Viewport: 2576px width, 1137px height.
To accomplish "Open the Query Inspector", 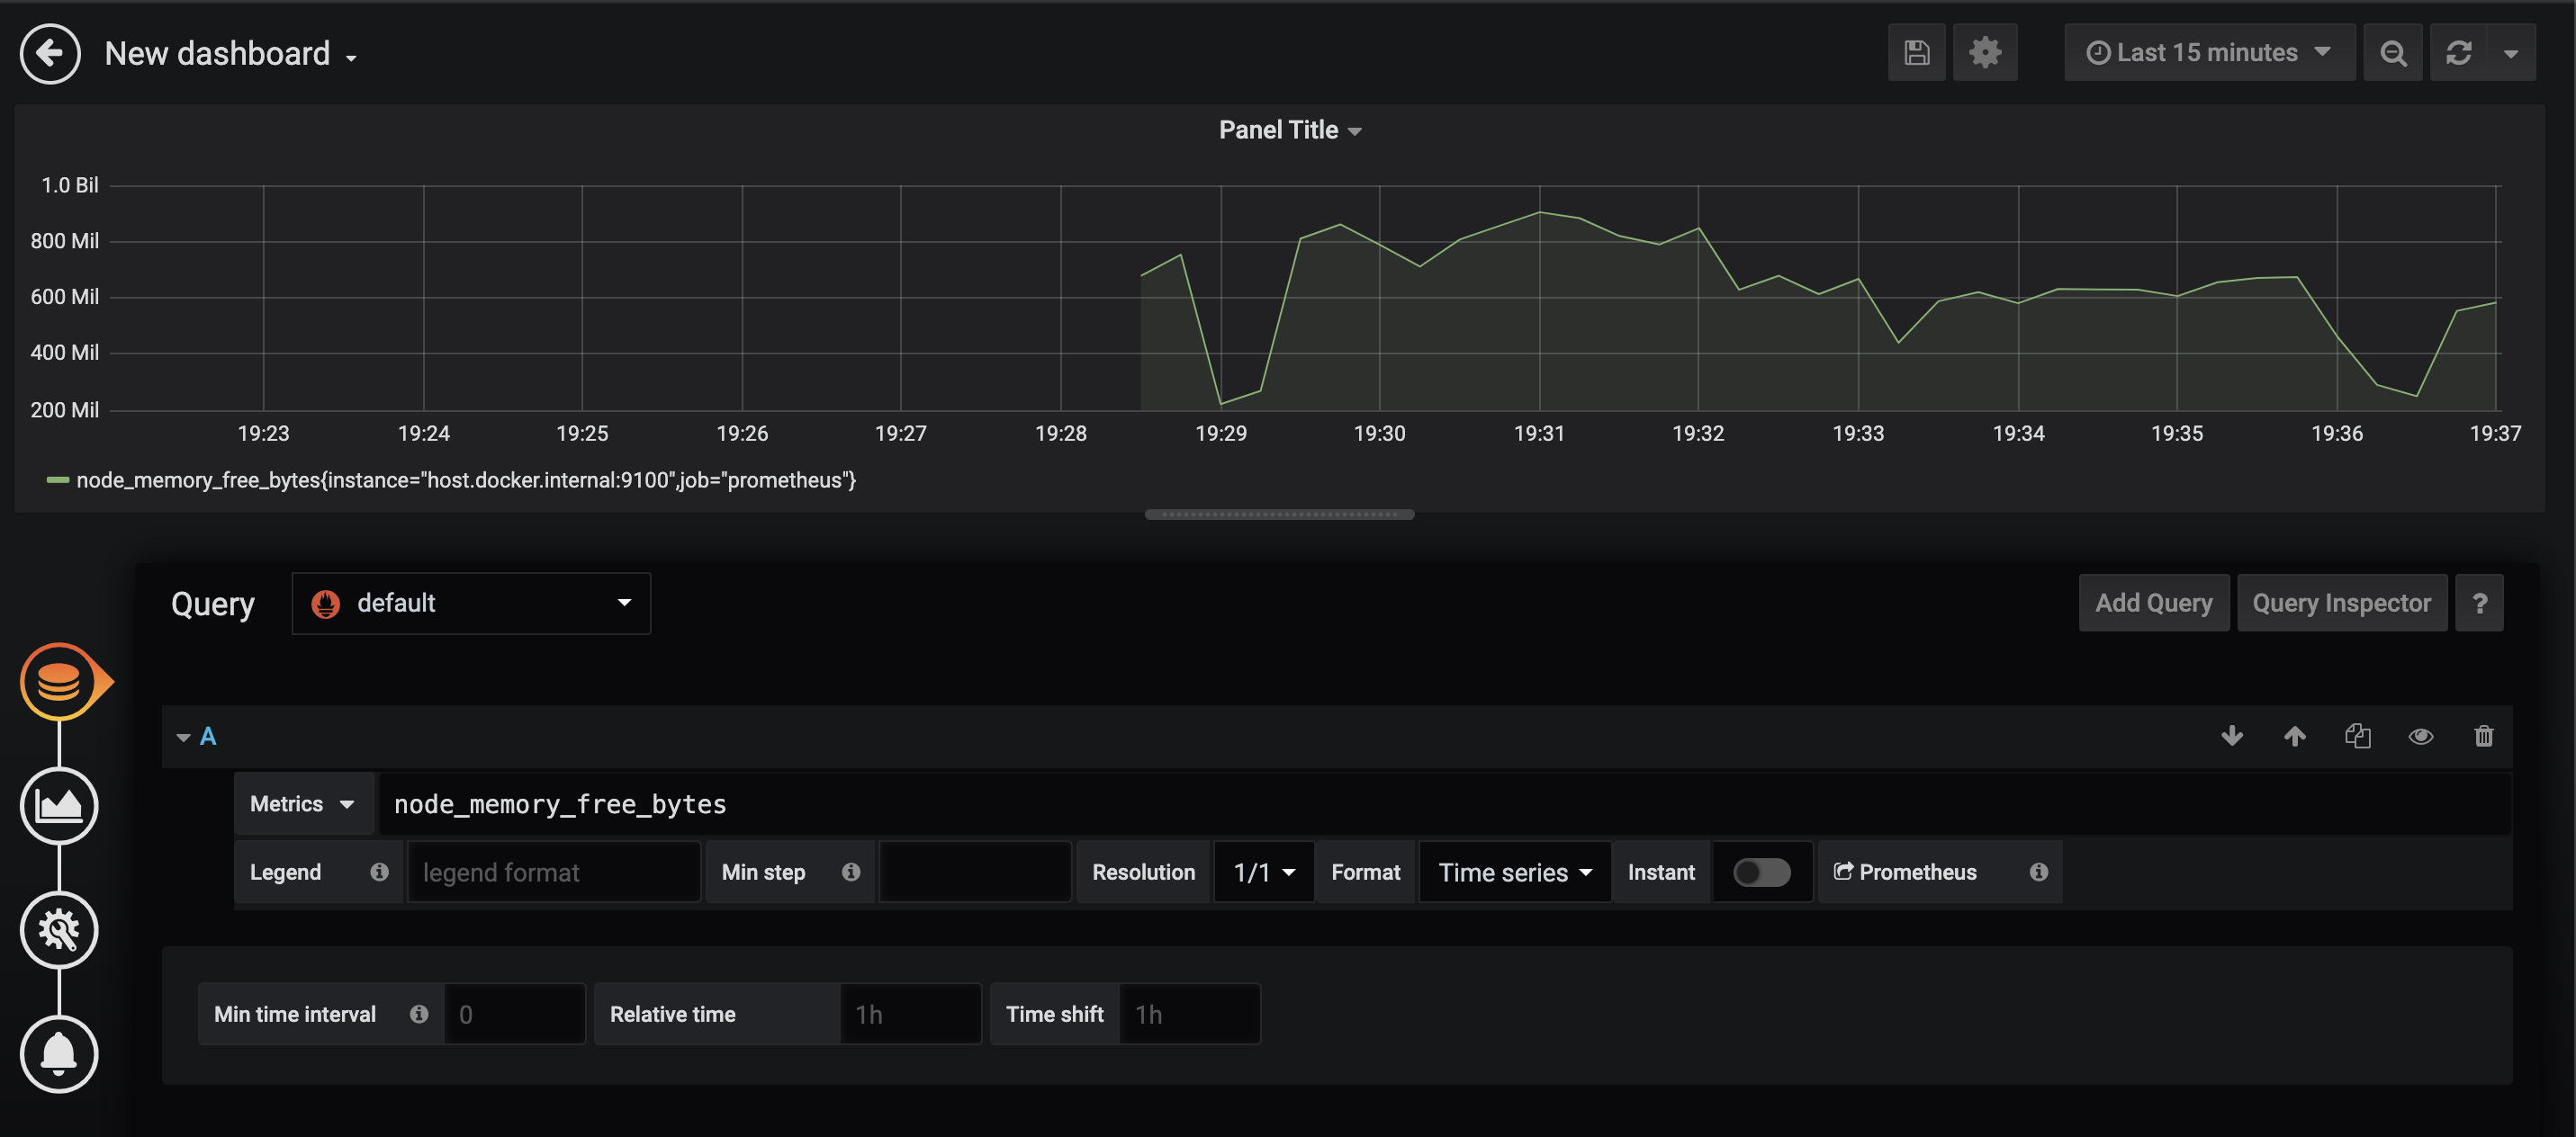I will pos(2340,603).
